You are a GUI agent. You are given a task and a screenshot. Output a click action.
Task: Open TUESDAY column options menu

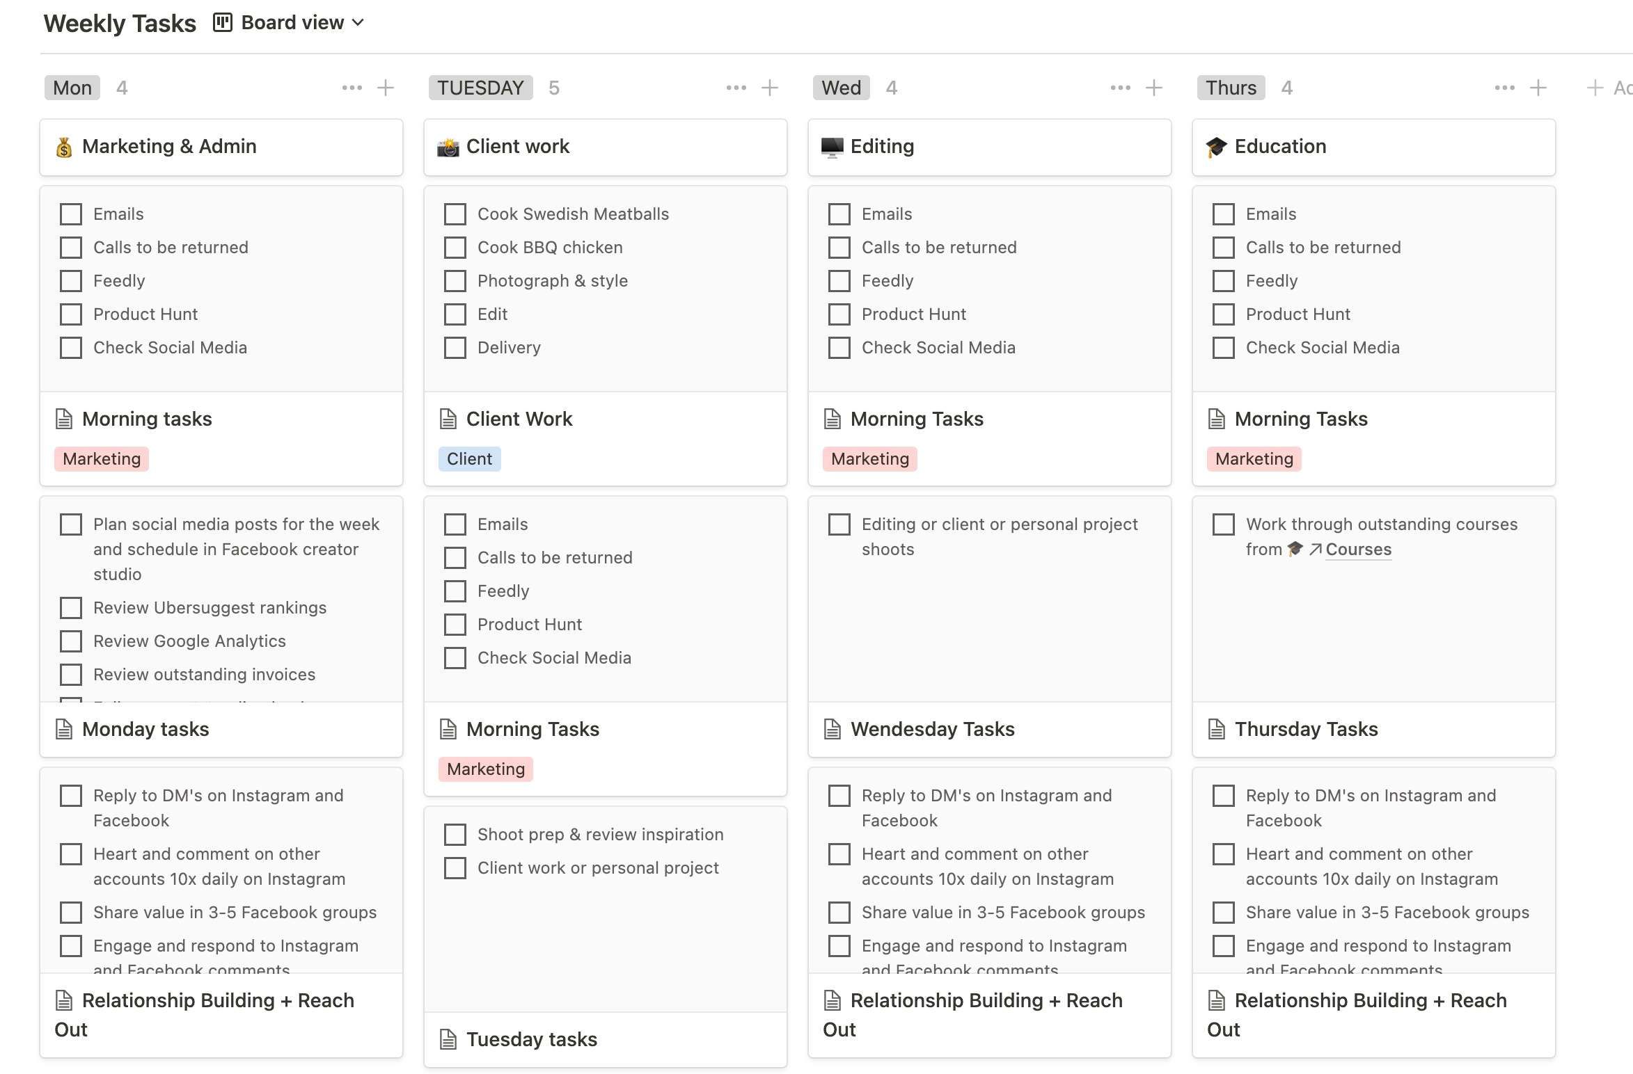736,88
